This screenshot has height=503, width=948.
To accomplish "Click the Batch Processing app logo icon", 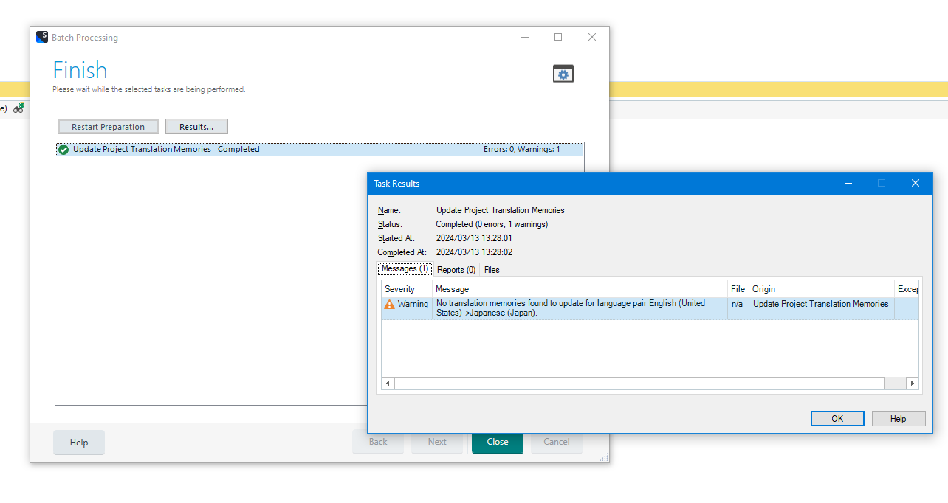I will 42,37.
